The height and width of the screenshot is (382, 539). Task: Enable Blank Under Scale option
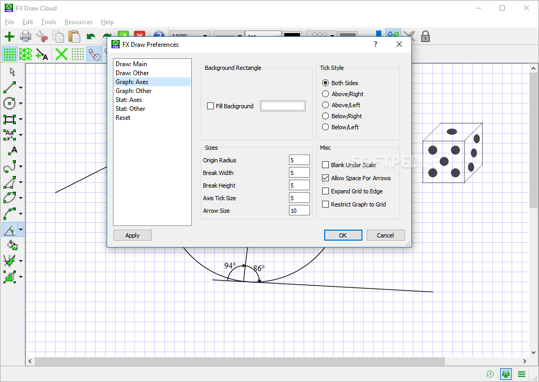(x=326, y=164)
